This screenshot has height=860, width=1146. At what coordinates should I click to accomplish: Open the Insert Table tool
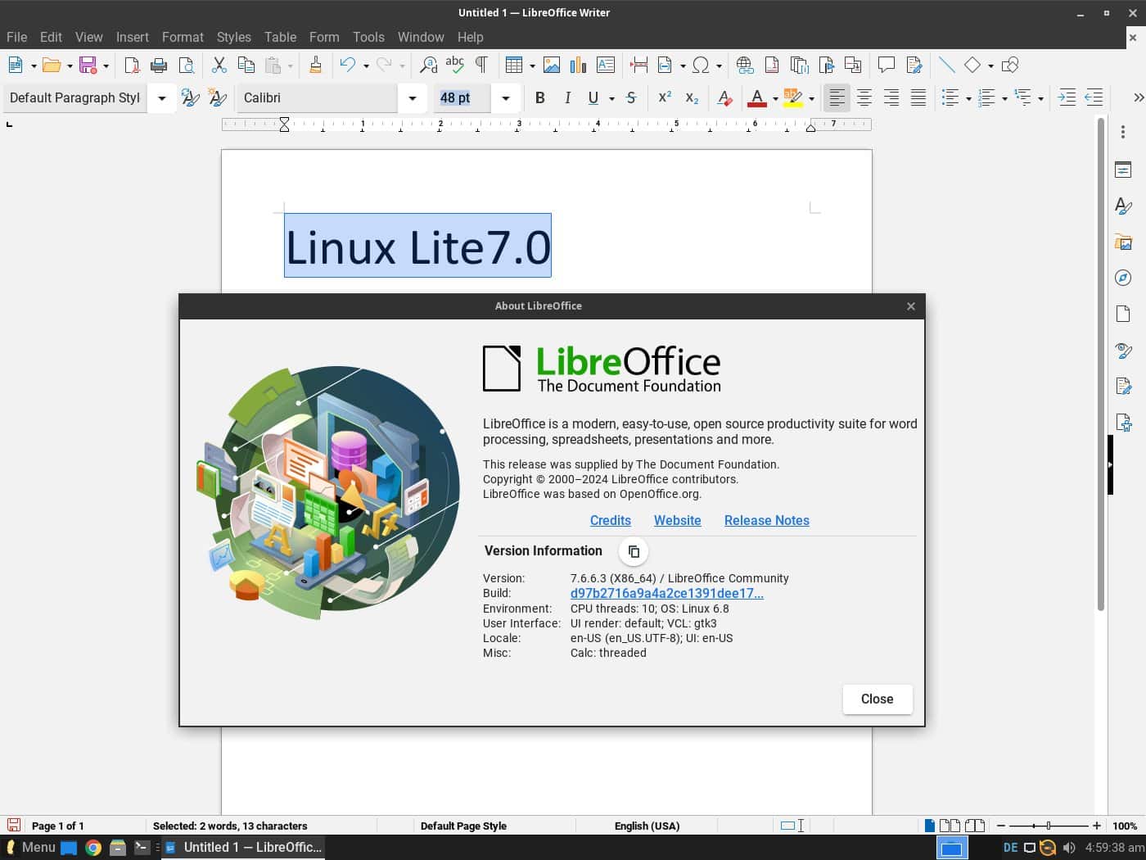point(514,65)
